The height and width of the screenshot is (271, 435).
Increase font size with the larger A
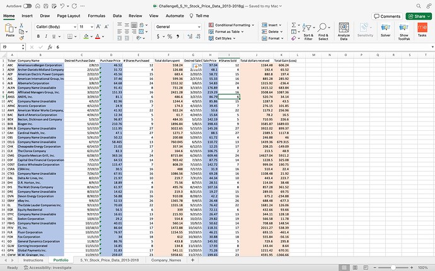coord(98,27)
